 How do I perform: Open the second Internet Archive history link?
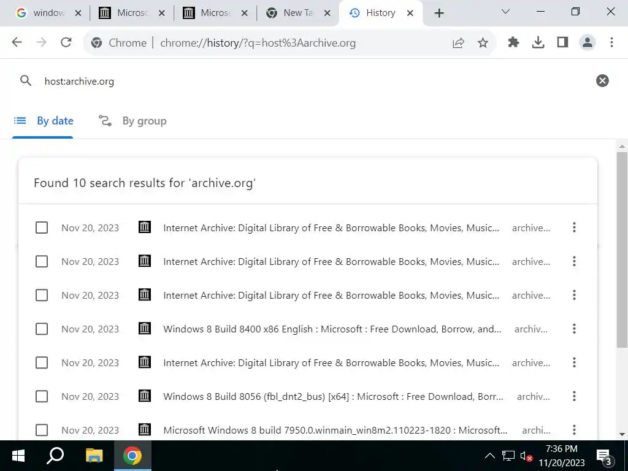331,261
